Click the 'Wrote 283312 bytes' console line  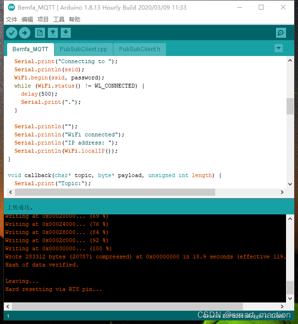tap(145, 257)
